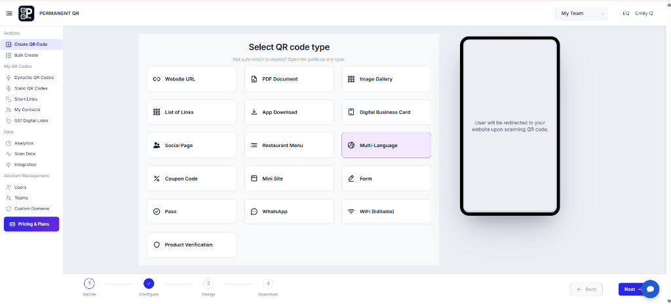Click the 'PERMANENT QR' brand text

coord(59,14)
